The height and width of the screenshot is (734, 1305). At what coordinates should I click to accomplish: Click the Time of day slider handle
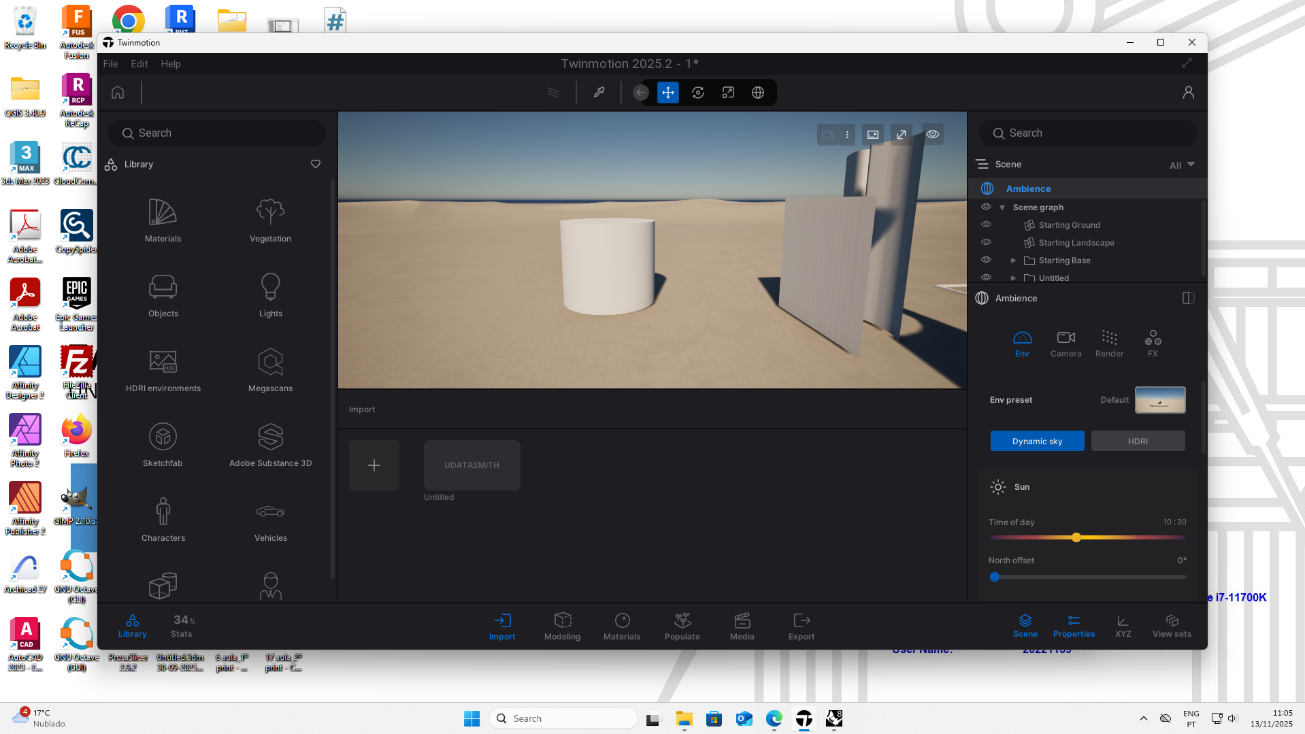pyautogui.click(x=1076, y=537)
